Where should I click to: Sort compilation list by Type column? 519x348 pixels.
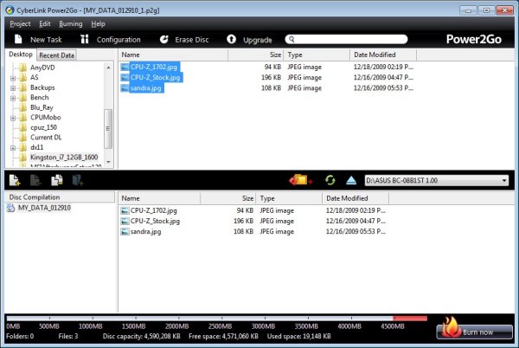[x=289, y=198]
